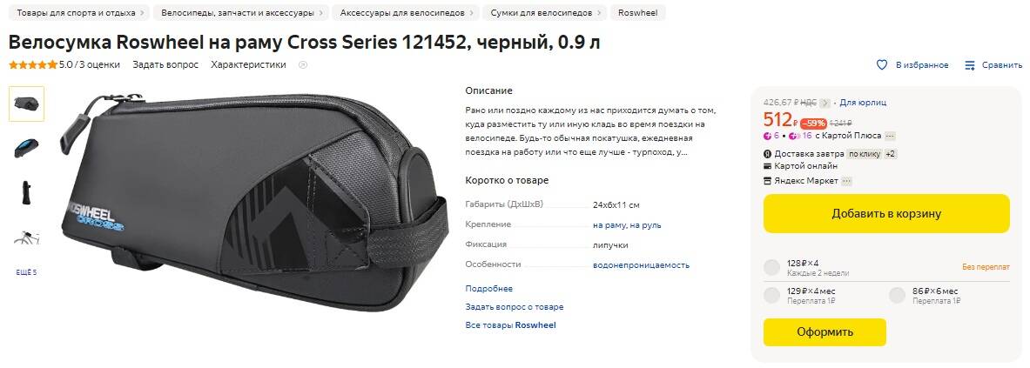Click the arrow icon next to НДС price

tap(825, 103)
